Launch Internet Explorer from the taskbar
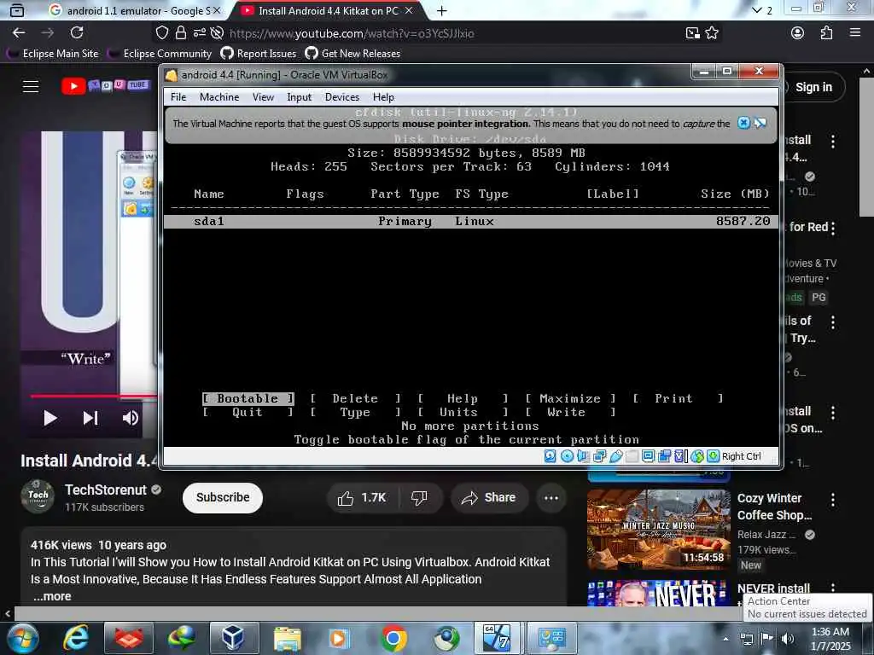Screen dimensions: 874x655 pyautogui.click(x=76, y=638)
